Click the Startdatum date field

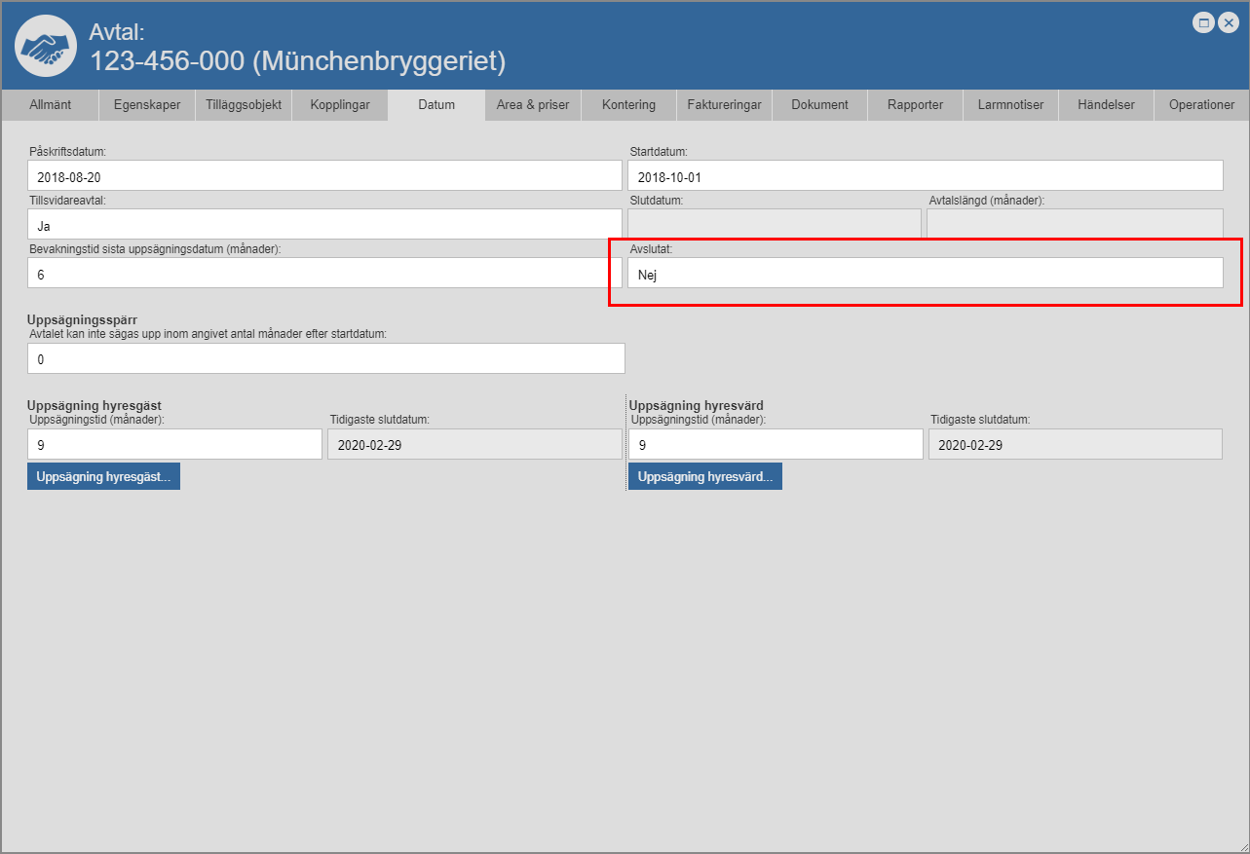point(925,176)
